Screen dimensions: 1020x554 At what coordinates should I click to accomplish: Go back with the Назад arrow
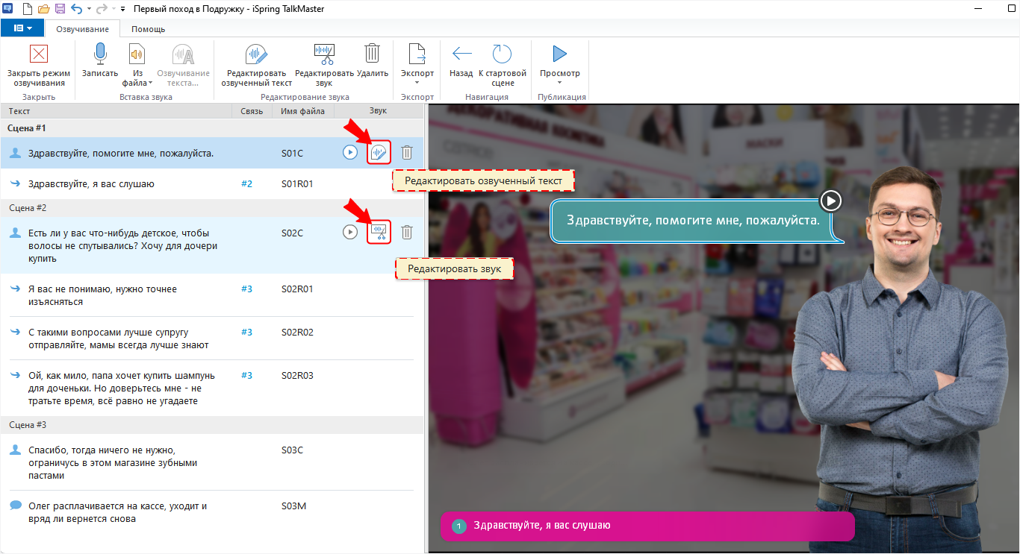(x=461, y=61)
